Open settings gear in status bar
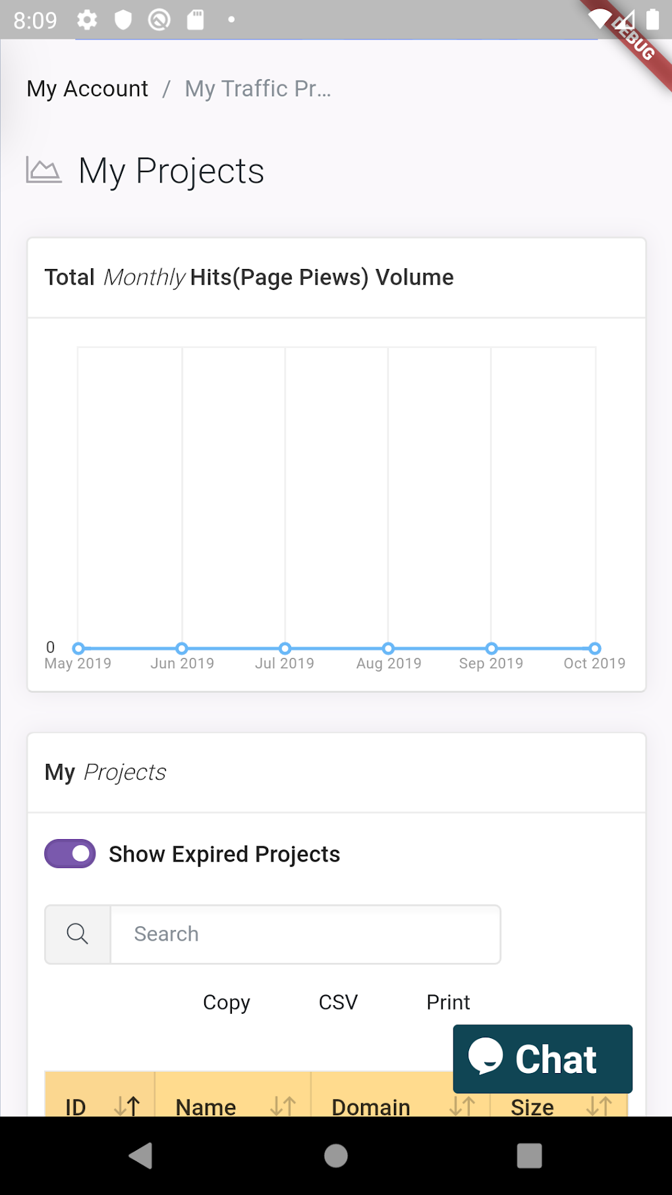 87,20
